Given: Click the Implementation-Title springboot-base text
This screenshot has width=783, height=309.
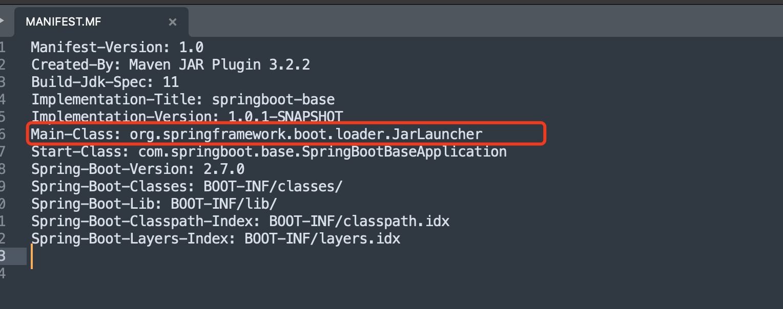Looking at the screenshot, I should 183,100.
